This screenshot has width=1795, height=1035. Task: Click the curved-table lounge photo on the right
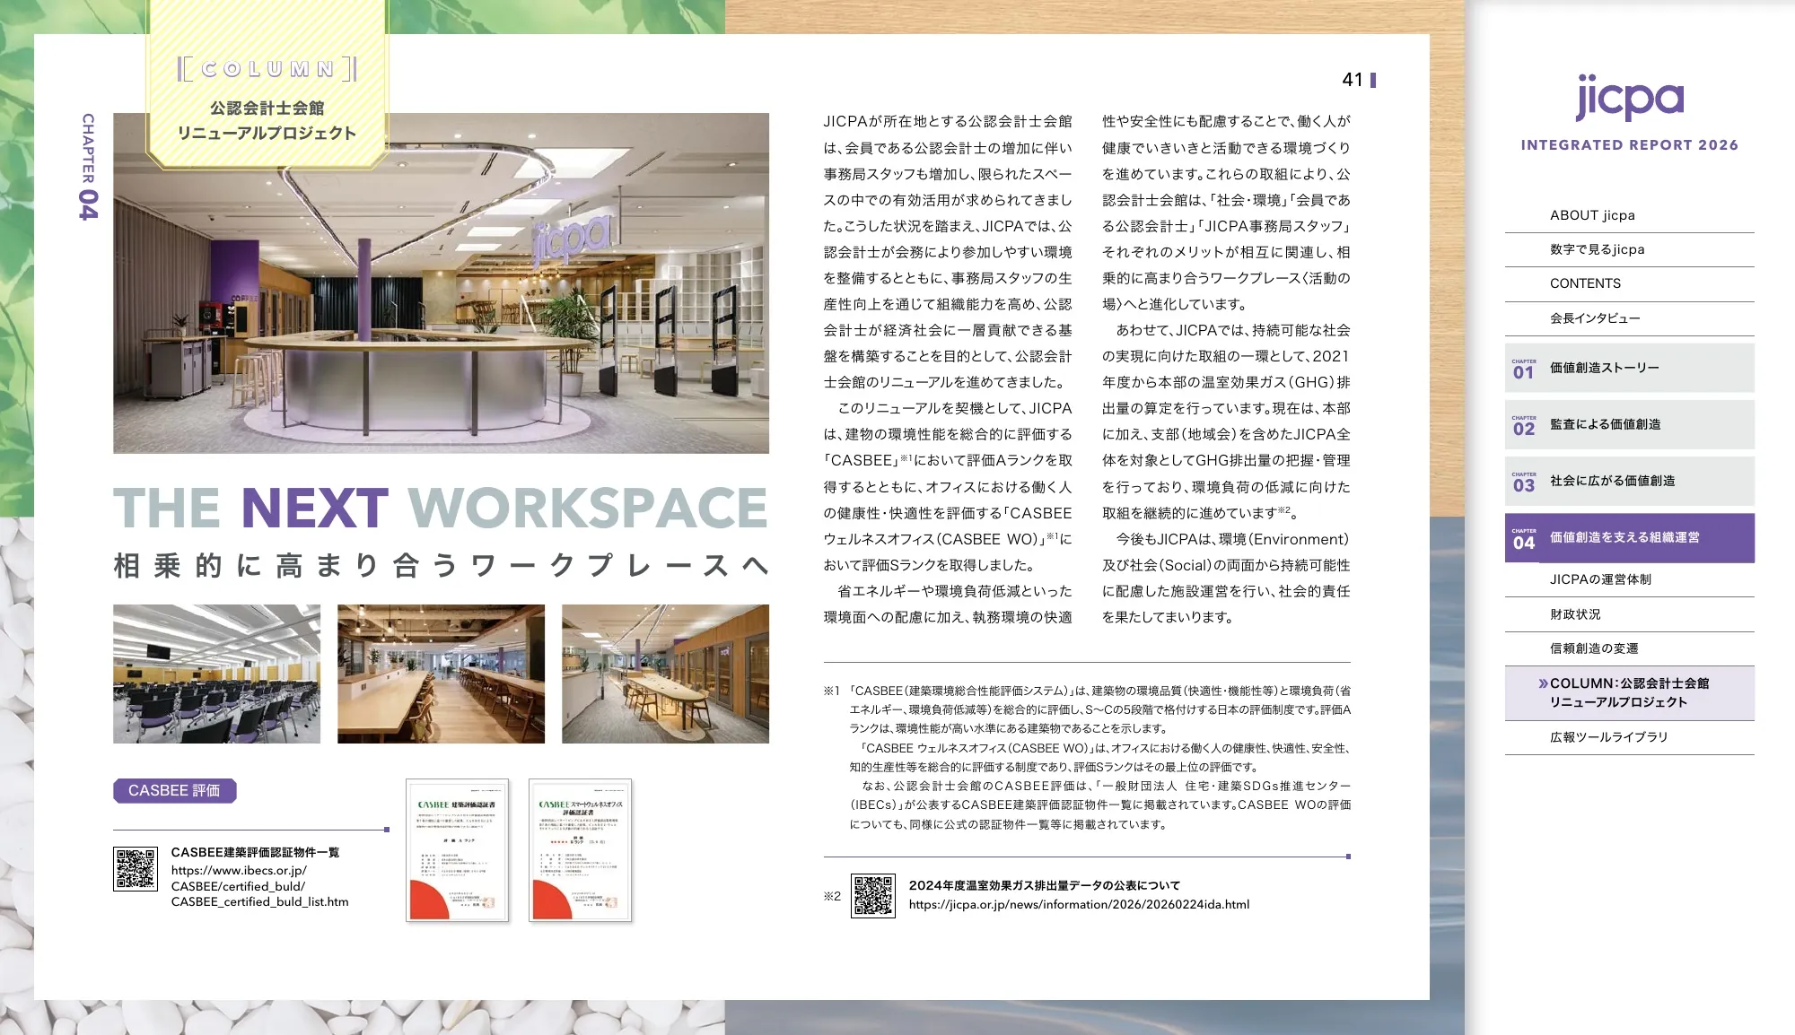665,674
